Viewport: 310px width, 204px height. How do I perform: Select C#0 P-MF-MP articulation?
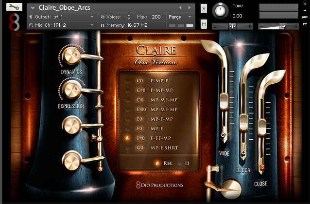152,90
